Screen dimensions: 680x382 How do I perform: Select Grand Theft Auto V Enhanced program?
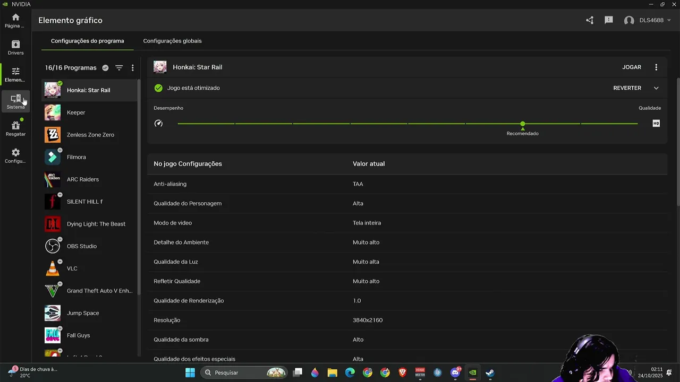coord(90,291)
